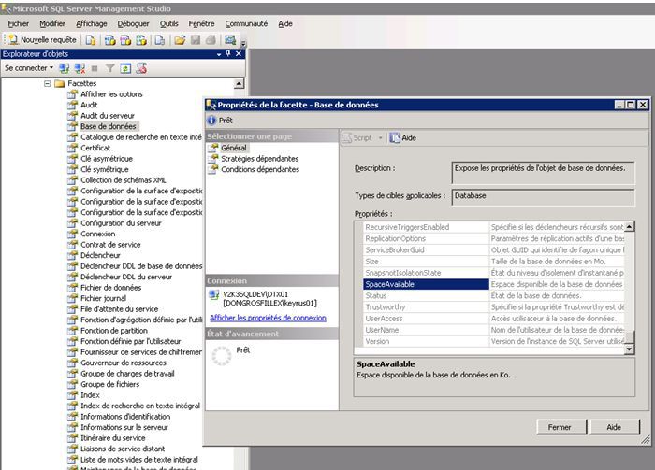Open the Affichage menu
Viewport: 655px width, 470px height.
[x=92, y=23]
